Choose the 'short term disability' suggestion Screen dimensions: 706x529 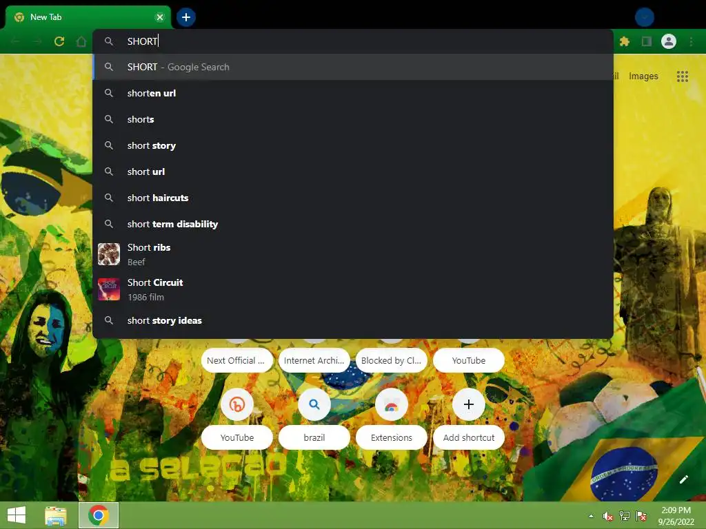coord(352,224)
